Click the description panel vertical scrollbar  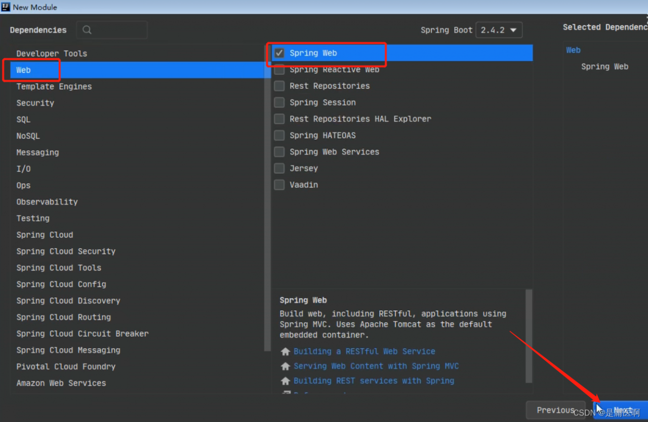529,336
